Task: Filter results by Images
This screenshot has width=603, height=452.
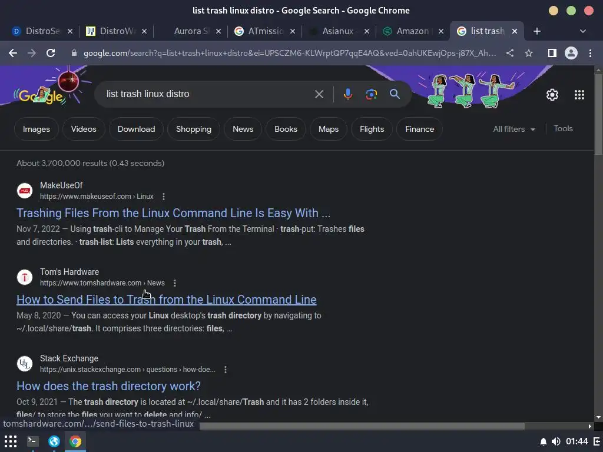Action: click(36, 129)
